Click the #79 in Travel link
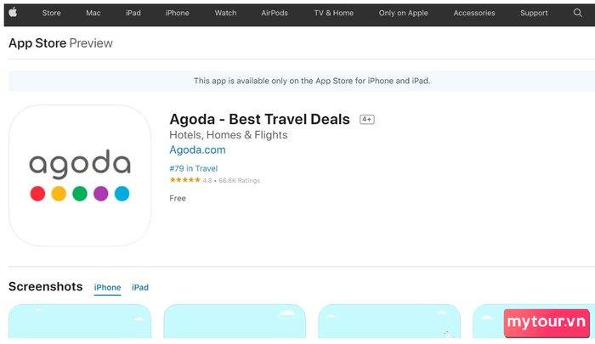 click(194, 168)
